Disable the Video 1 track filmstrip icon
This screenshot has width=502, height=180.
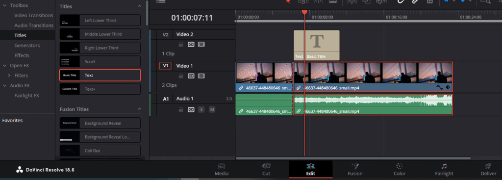coord(201,76)
